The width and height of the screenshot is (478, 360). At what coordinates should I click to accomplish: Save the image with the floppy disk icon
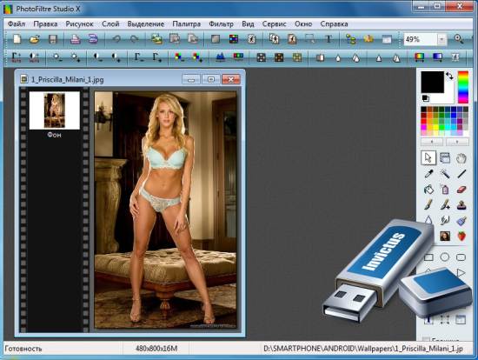click(53, 39)
